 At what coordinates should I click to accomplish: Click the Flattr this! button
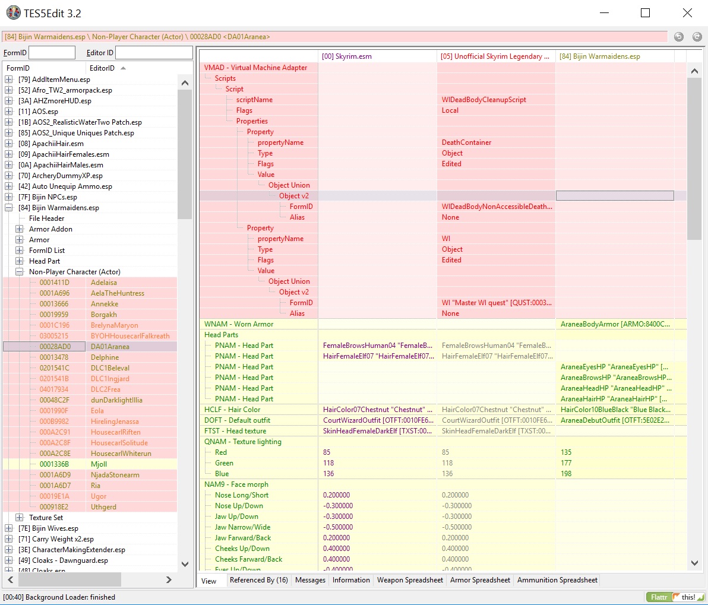point(675,597)
